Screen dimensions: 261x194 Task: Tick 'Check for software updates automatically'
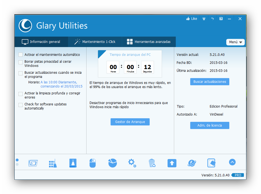tap(20, 105)
